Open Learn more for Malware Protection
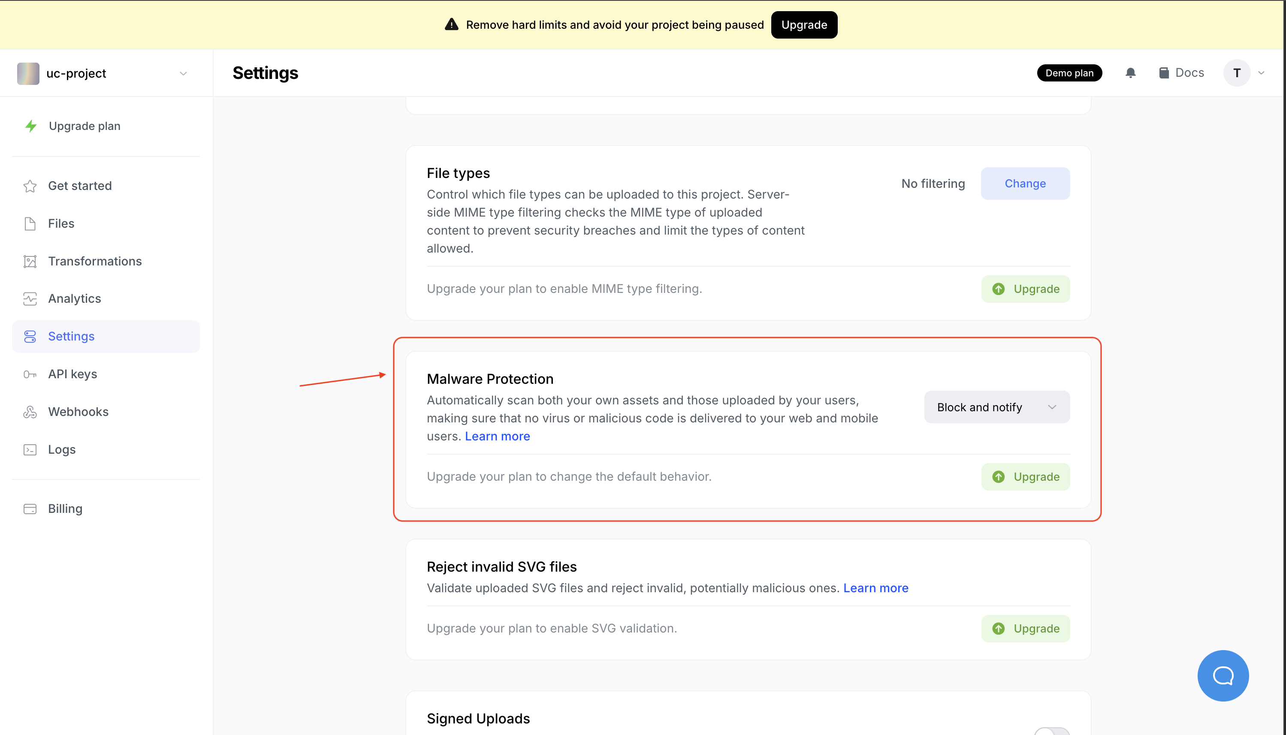This screenshot has height=735, width=1286. (497, 436)
